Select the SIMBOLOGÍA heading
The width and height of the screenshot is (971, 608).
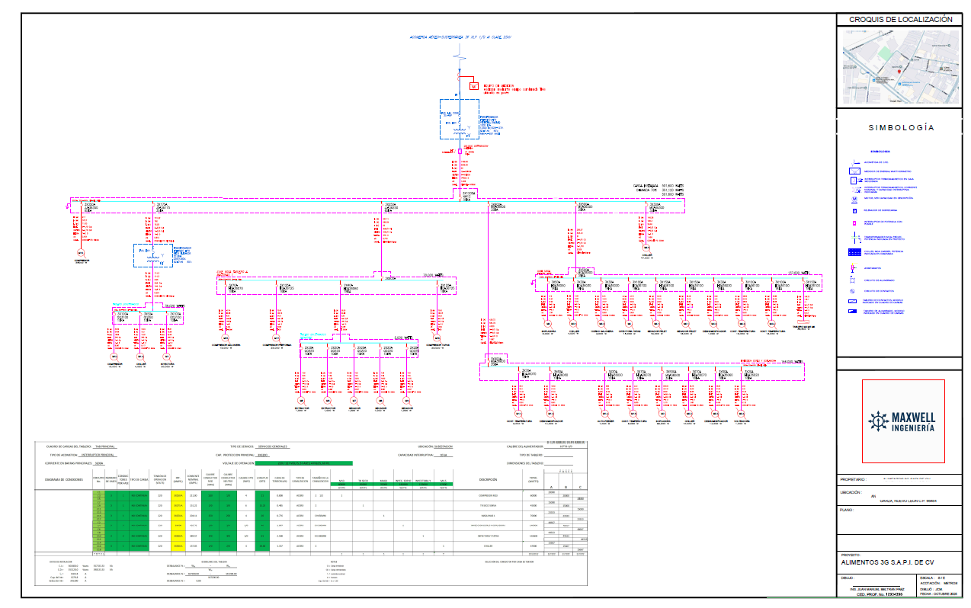click(900, 128)
